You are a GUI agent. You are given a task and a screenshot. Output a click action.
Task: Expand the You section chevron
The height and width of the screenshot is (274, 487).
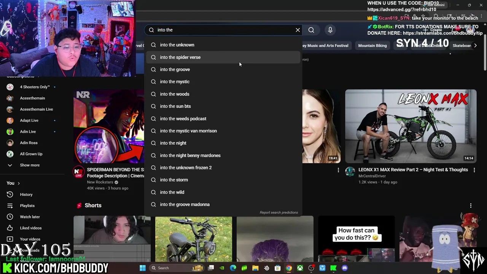click(18, 183)
